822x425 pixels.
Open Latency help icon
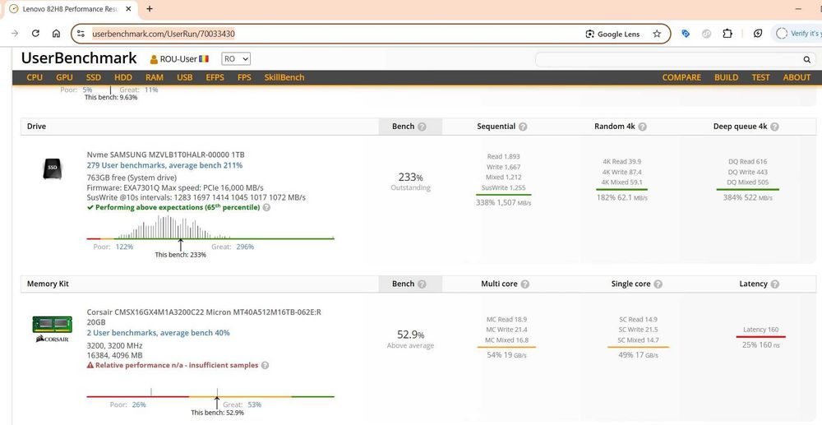[774, 284]
